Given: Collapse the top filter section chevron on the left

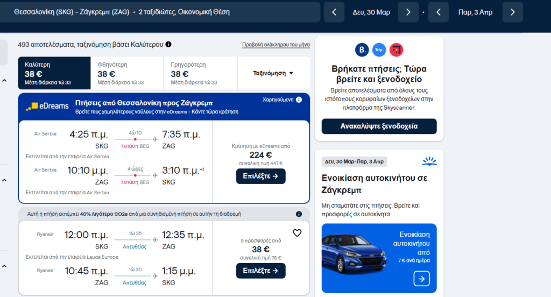Looking at the screenshot, I should [x=4, y=81].
